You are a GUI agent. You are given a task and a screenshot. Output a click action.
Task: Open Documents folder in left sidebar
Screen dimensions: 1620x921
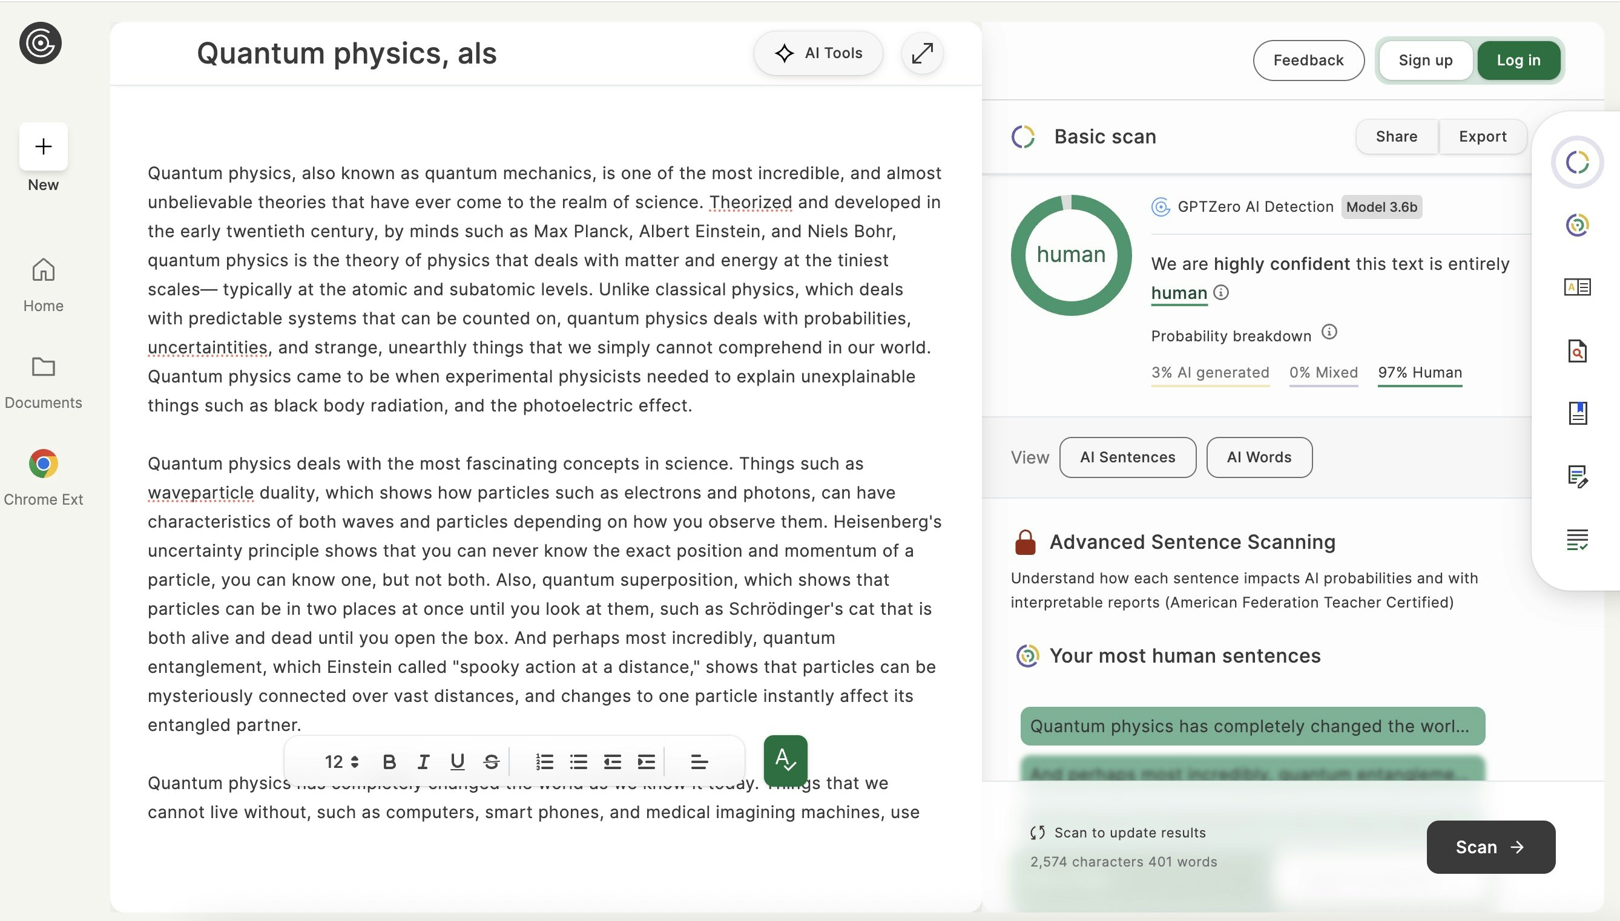[x=43, y=381]
